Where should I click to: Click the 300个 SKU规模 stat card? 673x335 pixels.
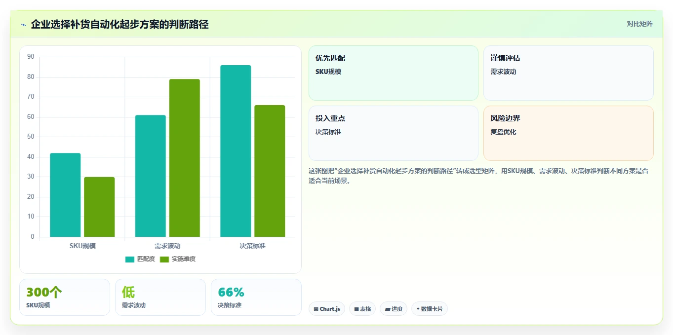tap(65, 297)
